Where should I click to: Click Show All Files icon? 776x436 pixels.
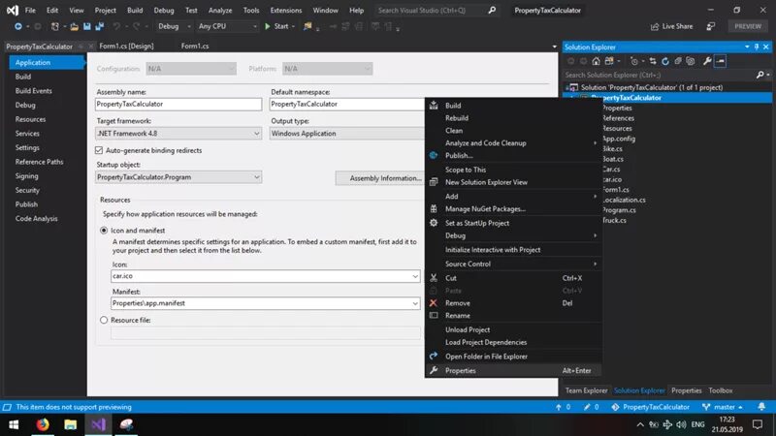[x=691, y=61]
